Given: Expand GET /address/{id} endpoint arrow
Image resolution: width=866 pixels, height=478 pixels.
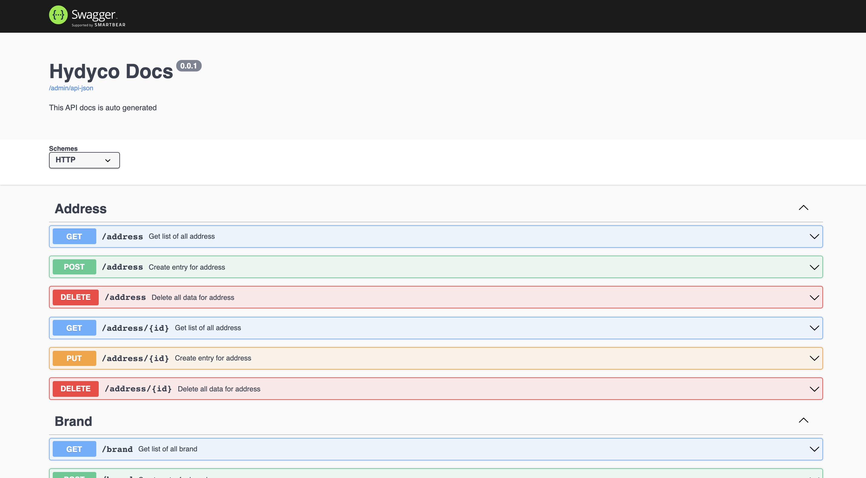Looking at the screenshot, I should [x=814, y=328].
